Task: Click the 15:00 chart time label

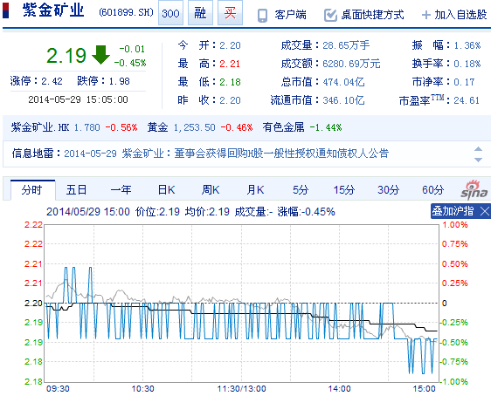Action: (424, 389)
